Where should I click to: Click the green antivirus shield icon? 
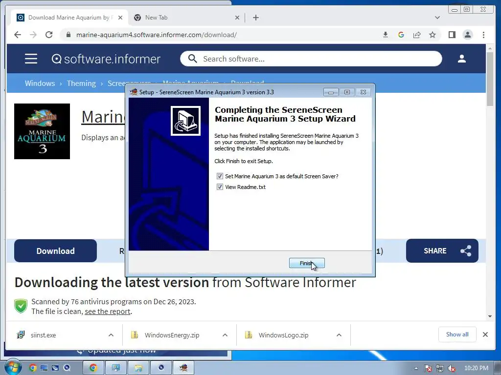(21, 306)
